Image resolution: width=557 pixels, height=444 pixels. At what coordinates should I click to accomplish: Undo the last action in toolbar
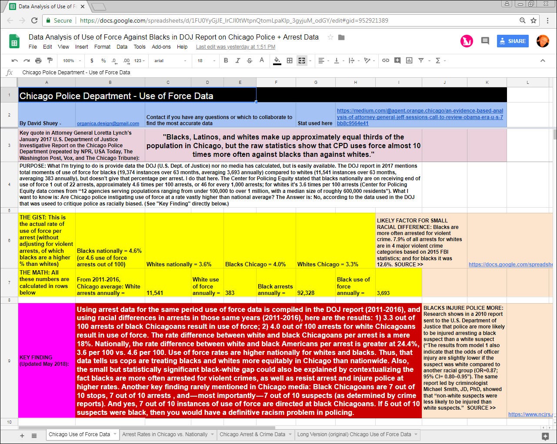pos(15,60)
